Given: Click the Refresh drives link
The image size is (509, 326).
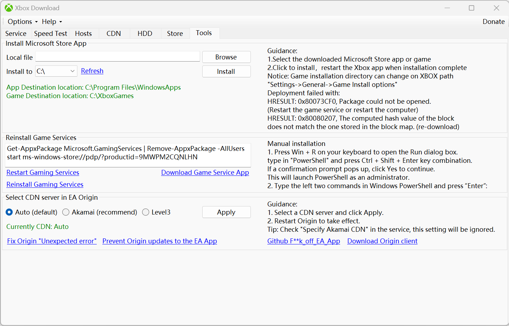Looking at the screenshot, I should 92,71.
